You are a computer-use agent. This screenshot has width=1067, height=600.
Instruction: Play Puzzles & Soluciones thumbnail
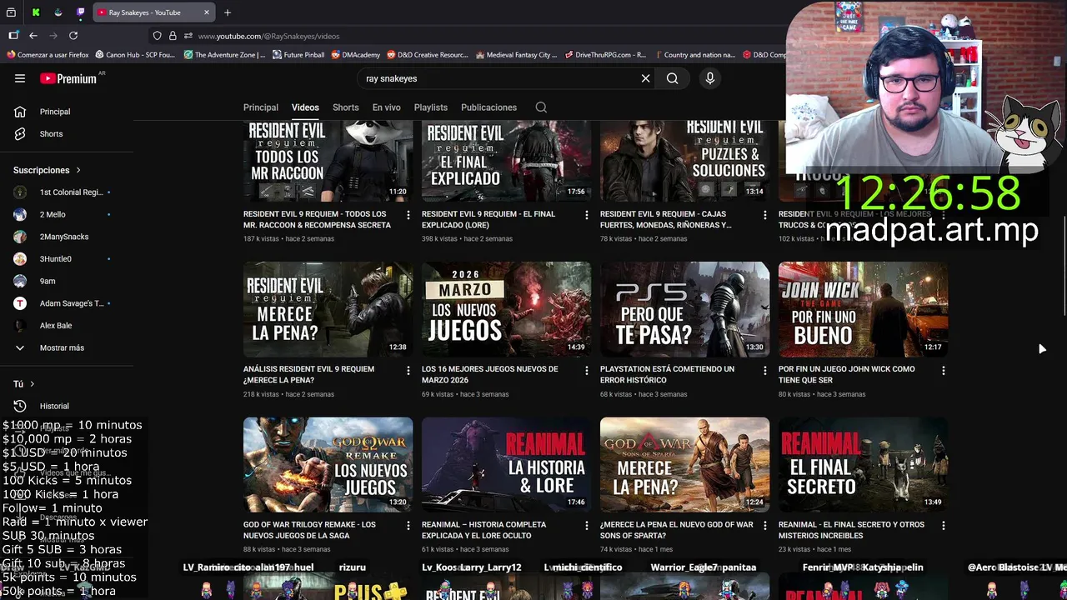click(684, 161)
